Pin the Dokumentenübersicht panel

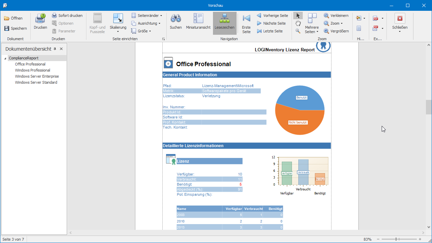tap(55, 49)
